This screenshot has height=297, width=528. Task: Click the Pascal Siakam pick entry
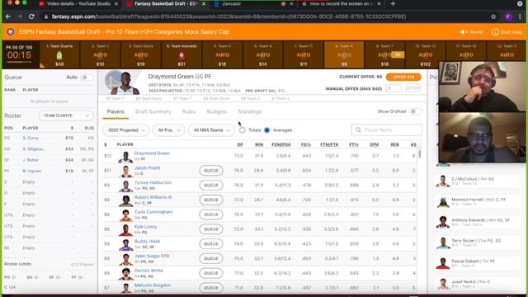(x=477, y=263)
